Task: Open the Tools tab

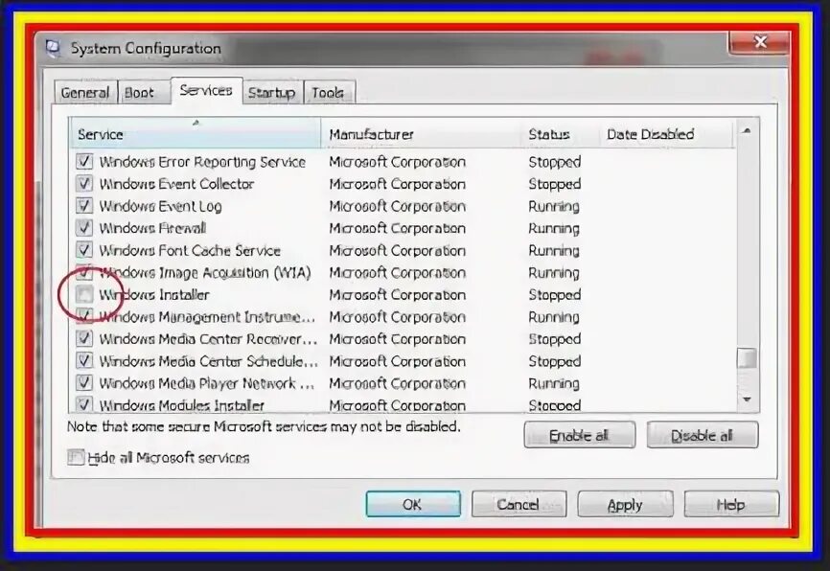Action: (328, 93)
